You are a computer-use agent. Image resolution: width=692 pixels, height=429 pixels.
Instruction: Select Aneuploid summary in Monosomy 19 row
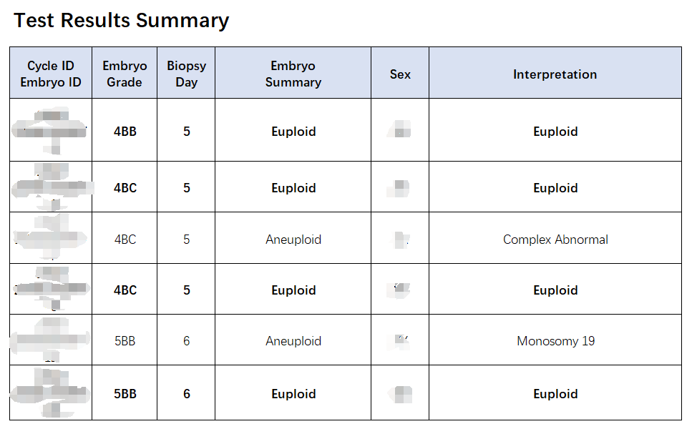pyautogui.click(x=293, y=341)
